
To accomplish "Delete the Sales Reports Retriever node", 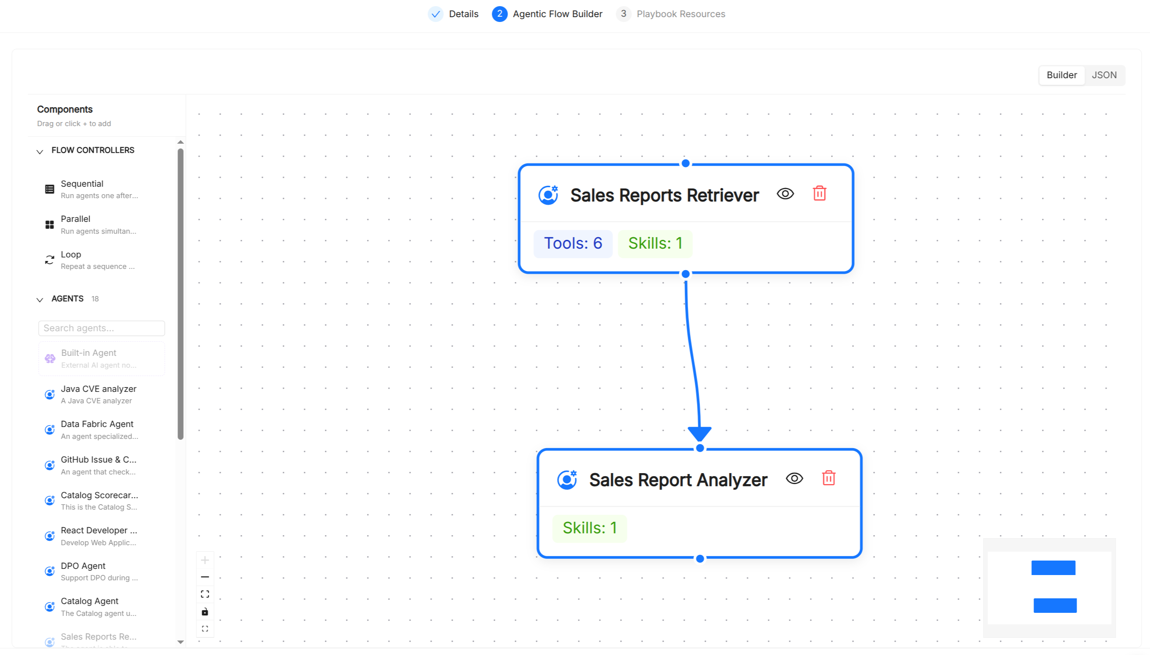I will (x=819, y=193).
